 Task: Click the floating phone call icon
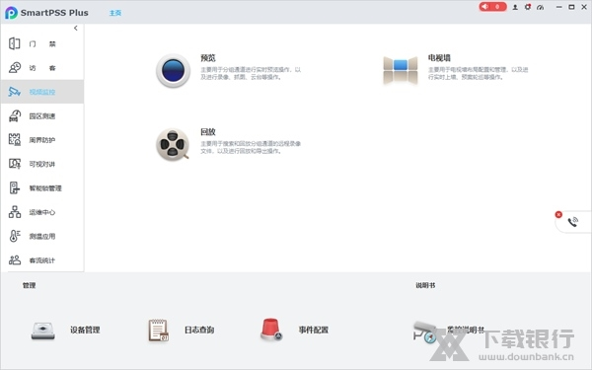tap(572, 222)
